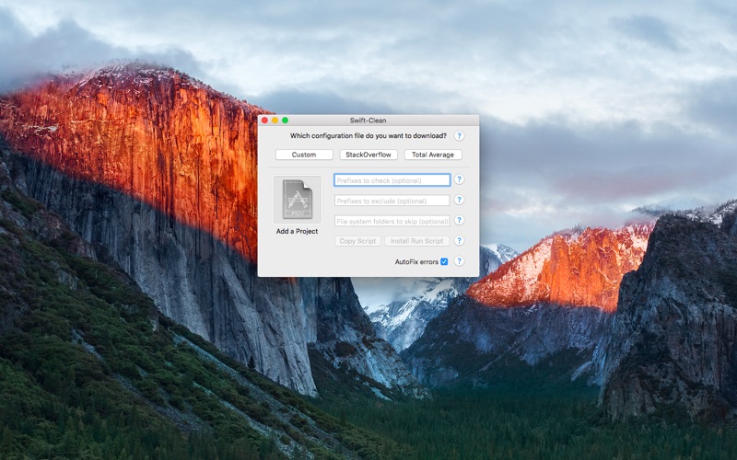Focus the Prefixes to check field
The width and height of the screenshot is (737, 460).
(392, 180)
